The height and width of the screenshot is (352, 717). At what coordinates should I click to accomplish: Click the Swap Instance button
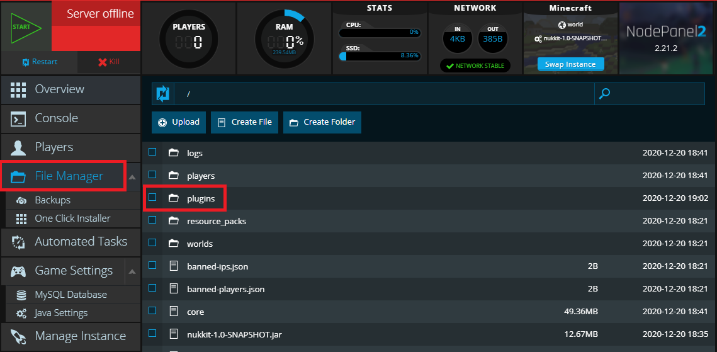(570, 64)
